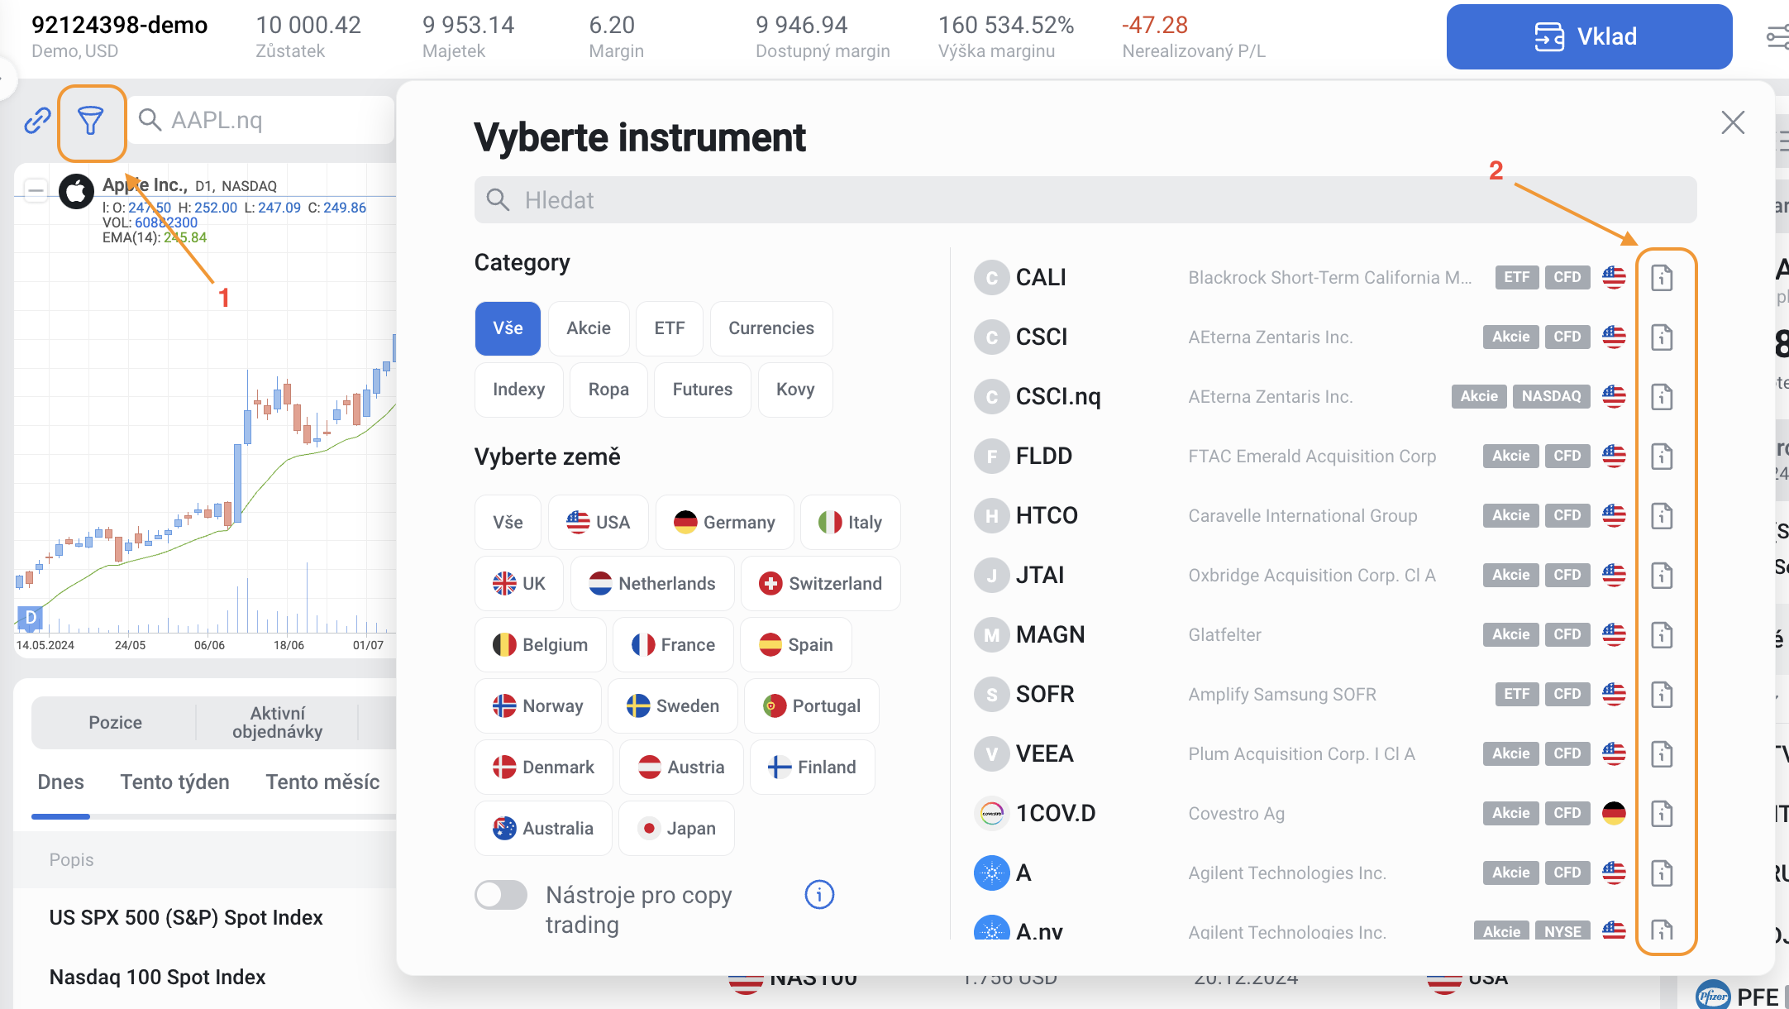Select the Germany country filter

pos(724,523)
